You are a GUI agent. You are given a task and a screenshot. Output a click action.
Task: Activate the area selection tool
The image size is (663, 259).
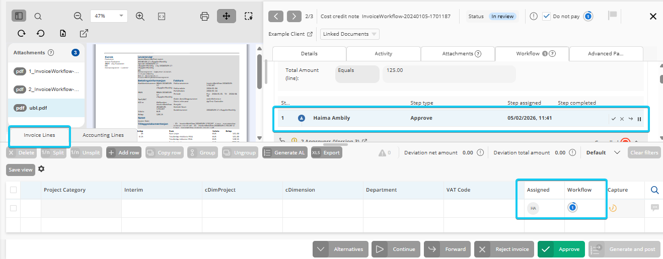tap(248, 16)
